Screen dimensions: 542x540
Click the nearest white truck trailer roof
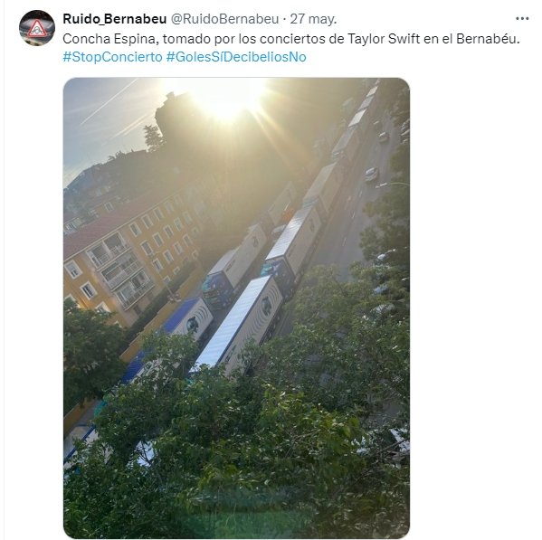point(230,321)
